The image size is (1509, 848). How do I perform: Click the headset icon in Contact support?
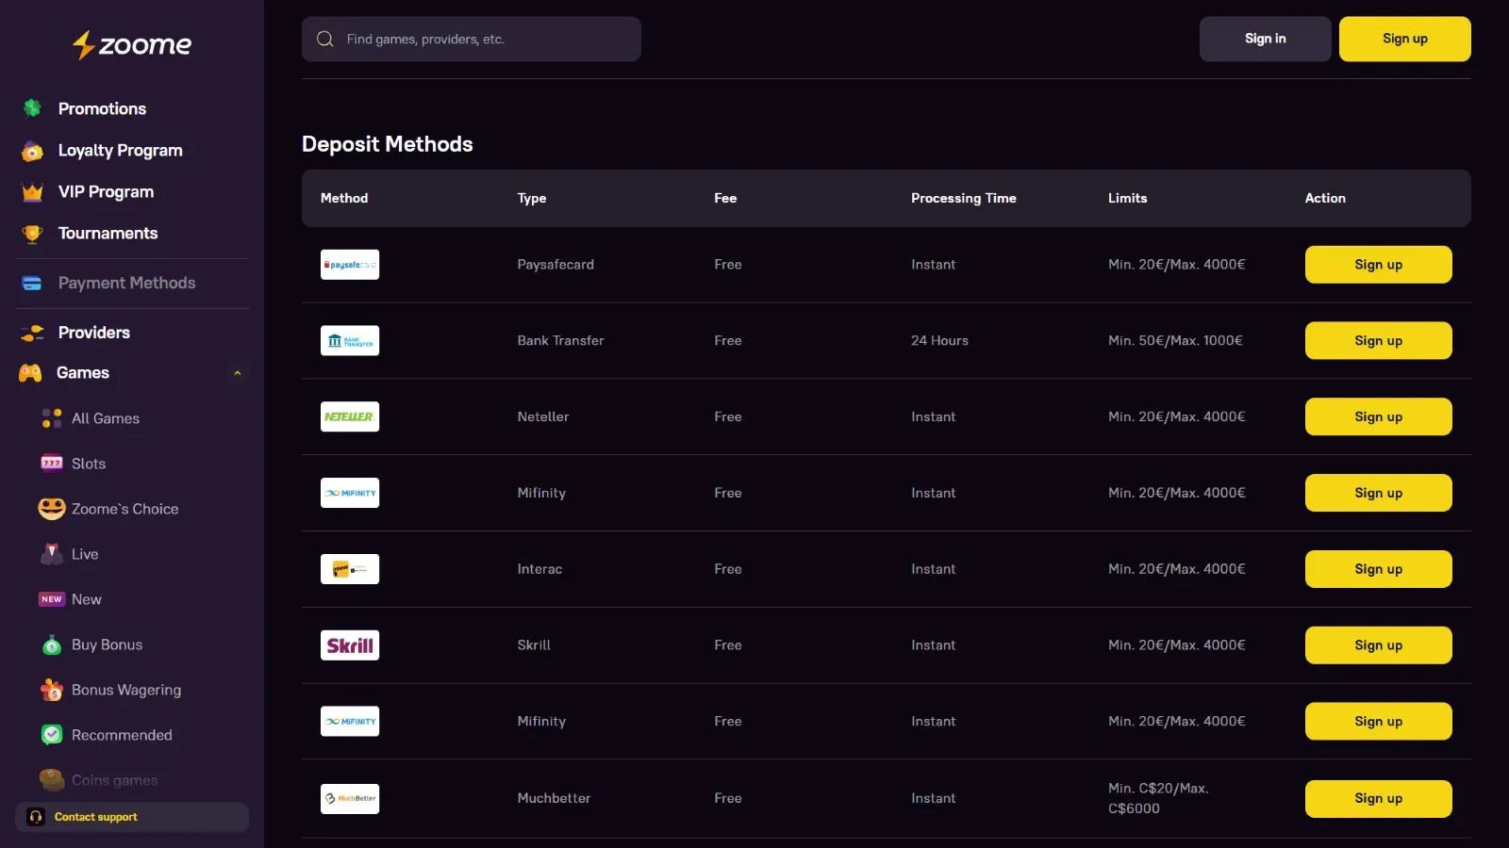(x=36, y=817)
